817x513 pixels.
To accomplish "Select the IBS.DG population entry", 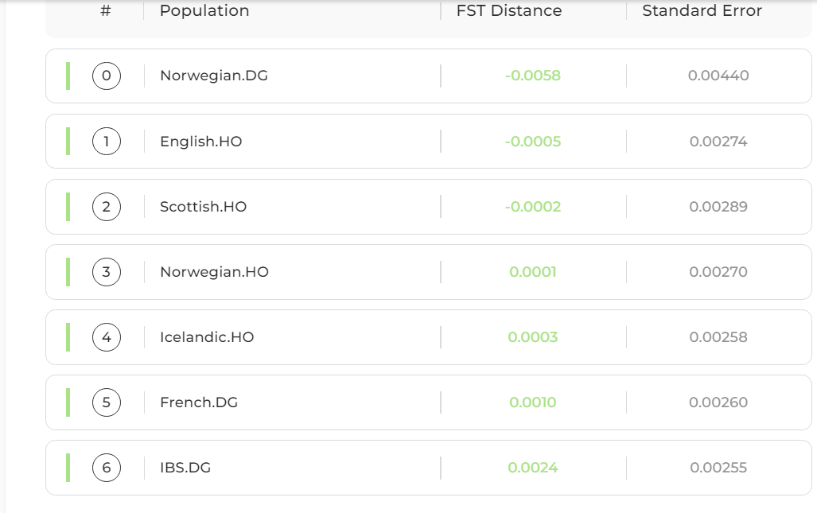I will click(x=185, y=468).
